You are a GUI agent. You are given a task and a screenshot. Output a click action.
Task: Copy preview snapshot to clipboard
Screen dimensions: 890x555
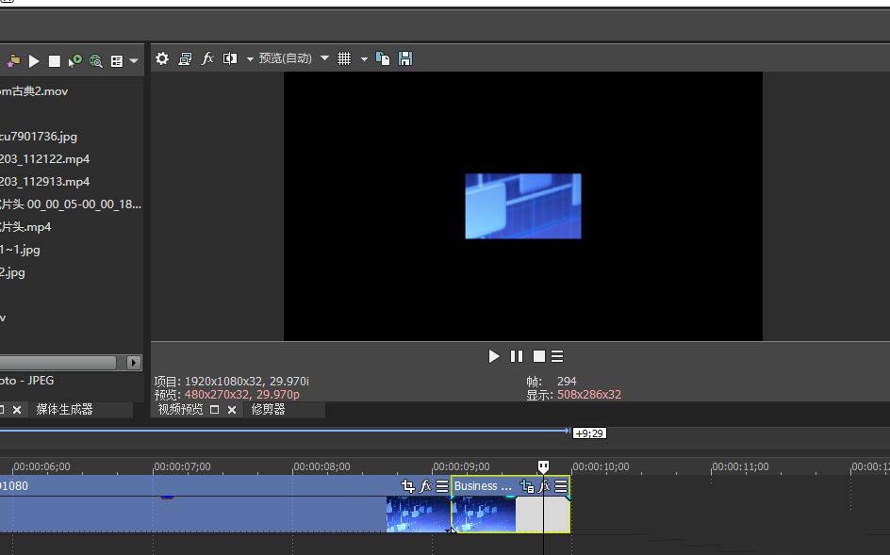pyautogui.click(x=382, y=58)
